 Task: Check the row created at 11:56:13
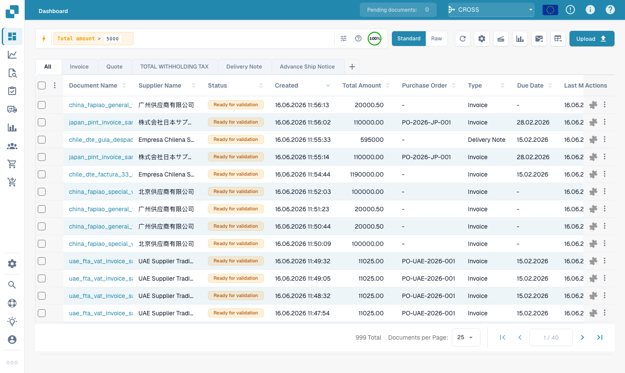(42, 105)
